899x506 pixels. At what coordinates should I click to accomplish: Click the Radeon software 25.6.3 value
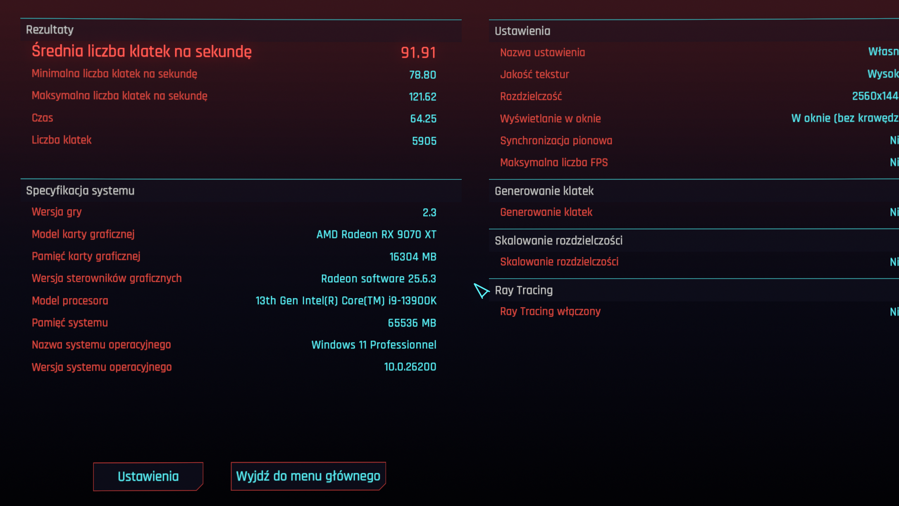[378, 279]
